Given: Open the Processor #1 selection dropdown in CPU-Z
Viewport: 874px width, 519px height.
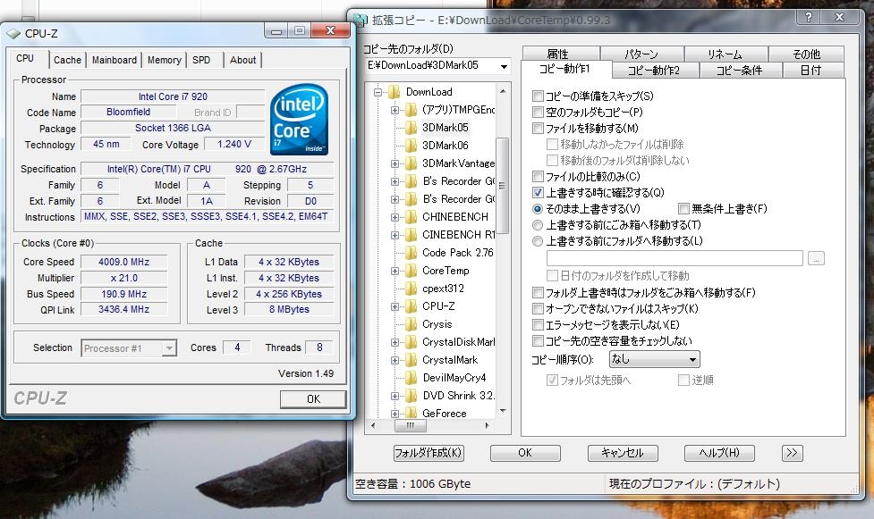Looking at the screenshot, I should tap(169, 348).
